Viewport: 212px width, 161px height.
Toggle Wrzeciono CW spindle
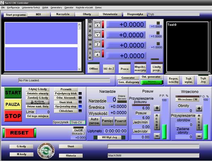(187, 99)
